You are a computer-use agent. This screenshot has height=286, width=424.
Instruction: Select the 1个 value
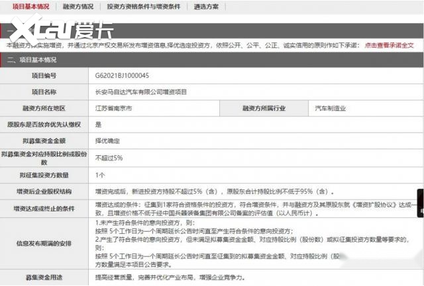click(100, 175)
